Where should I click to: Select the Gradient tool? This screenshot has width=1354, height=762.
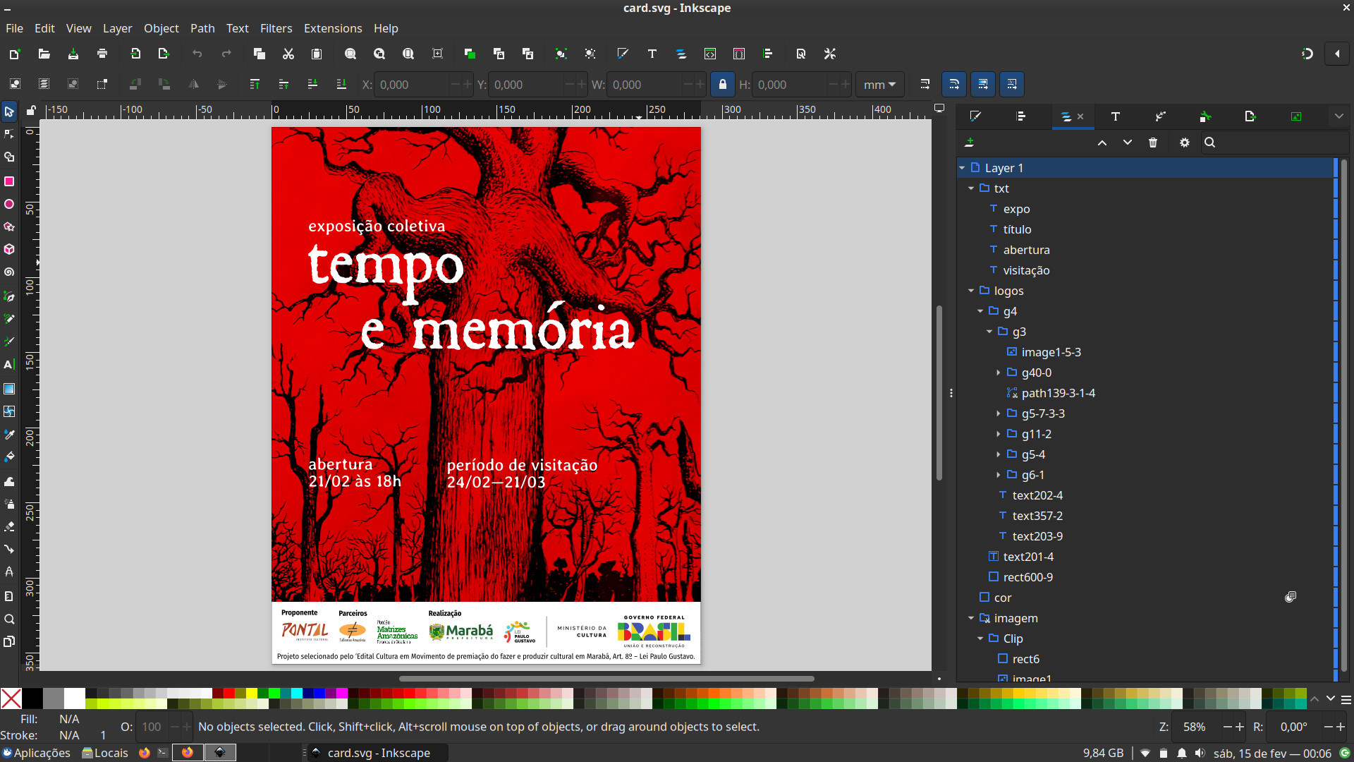point(9,389)
